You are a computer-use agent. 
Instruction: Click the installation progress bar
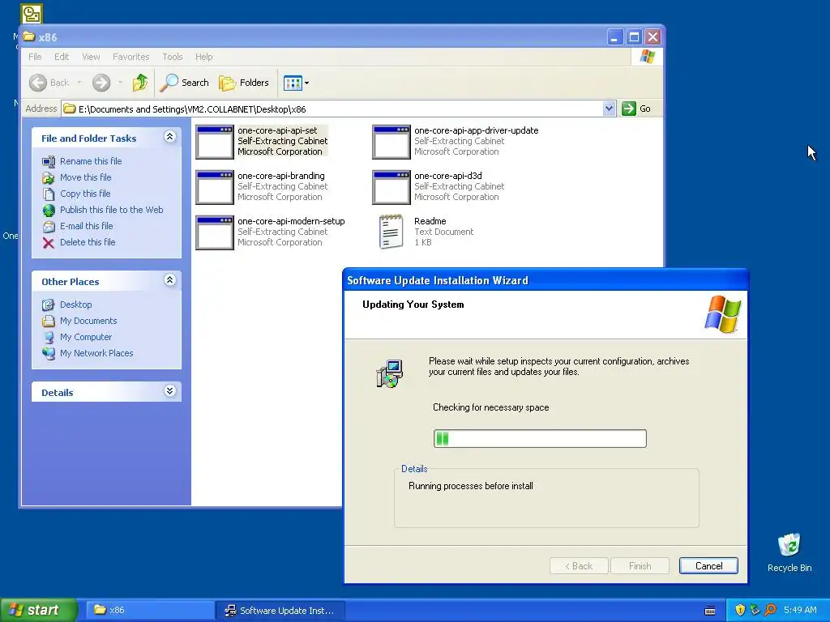540,438
